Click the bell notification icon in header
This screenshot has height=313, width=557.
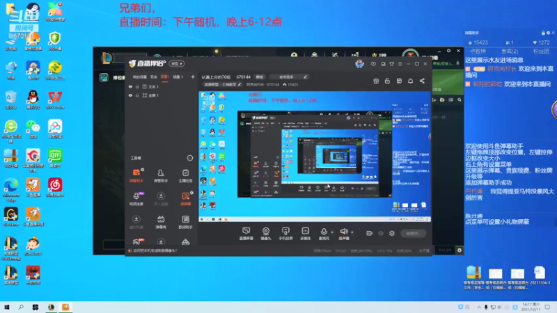[410, 81]
